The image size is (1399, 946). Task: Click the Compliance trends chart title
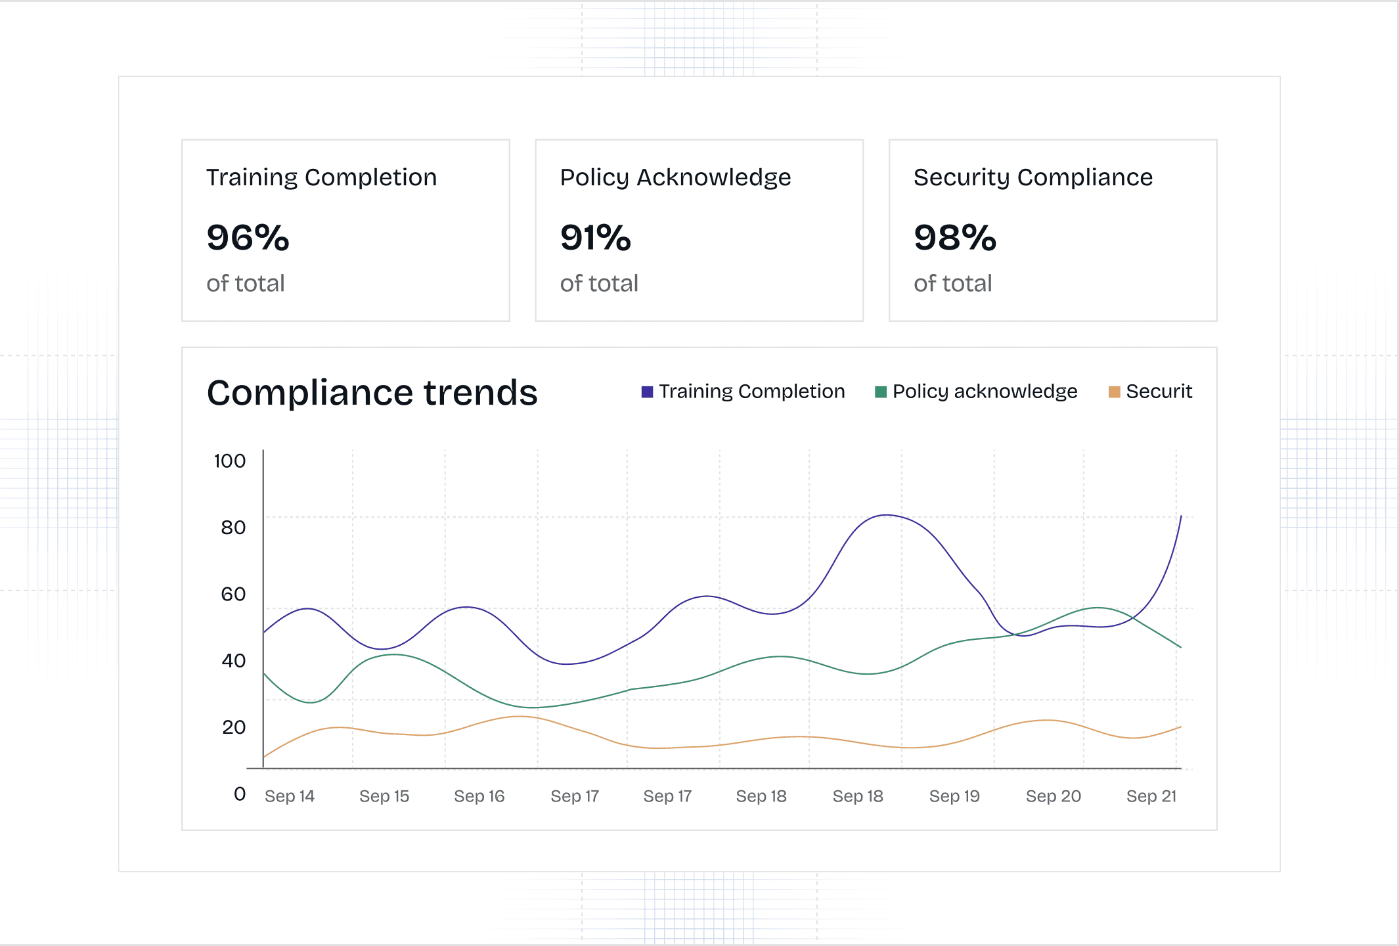coord(372,393)
